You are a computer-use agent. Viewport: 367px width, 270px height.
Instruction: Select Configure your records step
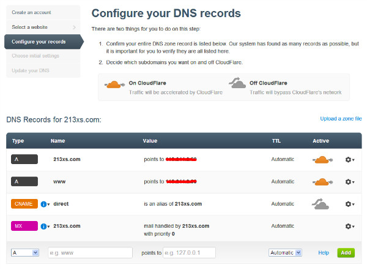[x=44, y=42]
